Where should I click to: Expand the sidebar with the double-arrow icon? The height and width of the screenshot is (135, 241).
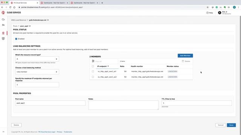coord(3,132)
